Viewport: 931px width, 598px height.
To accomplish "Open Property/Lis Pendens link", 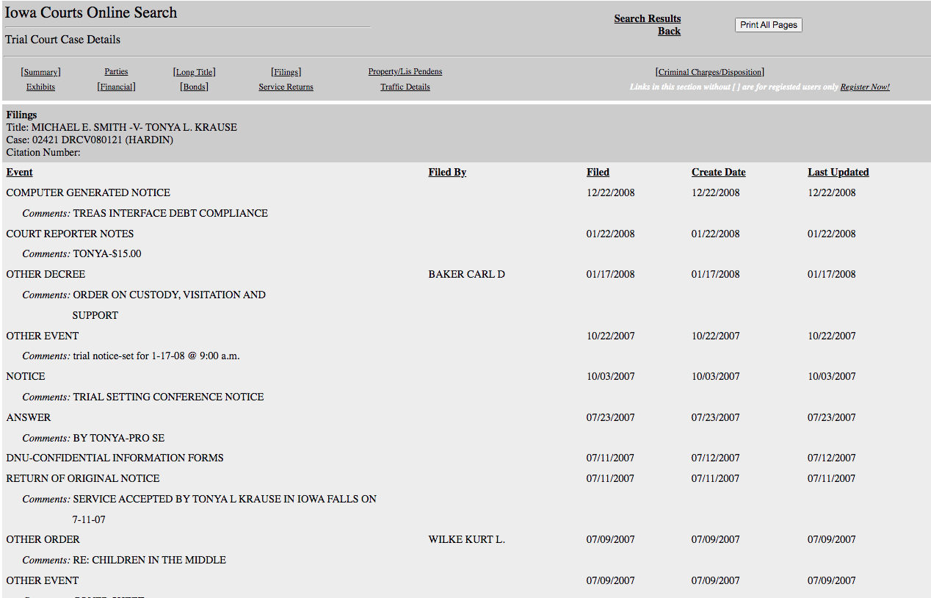I will pos(405,71).
